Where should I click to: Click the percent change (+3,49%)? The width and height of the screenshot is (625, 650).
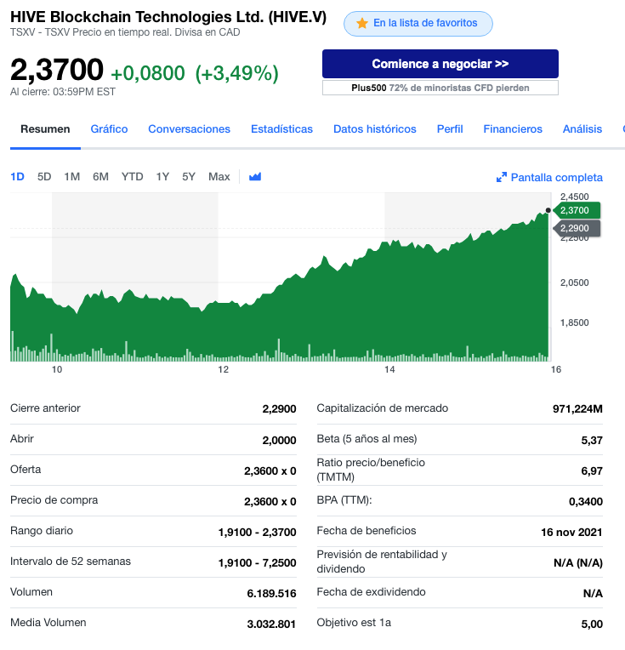(x=236, y=73)
